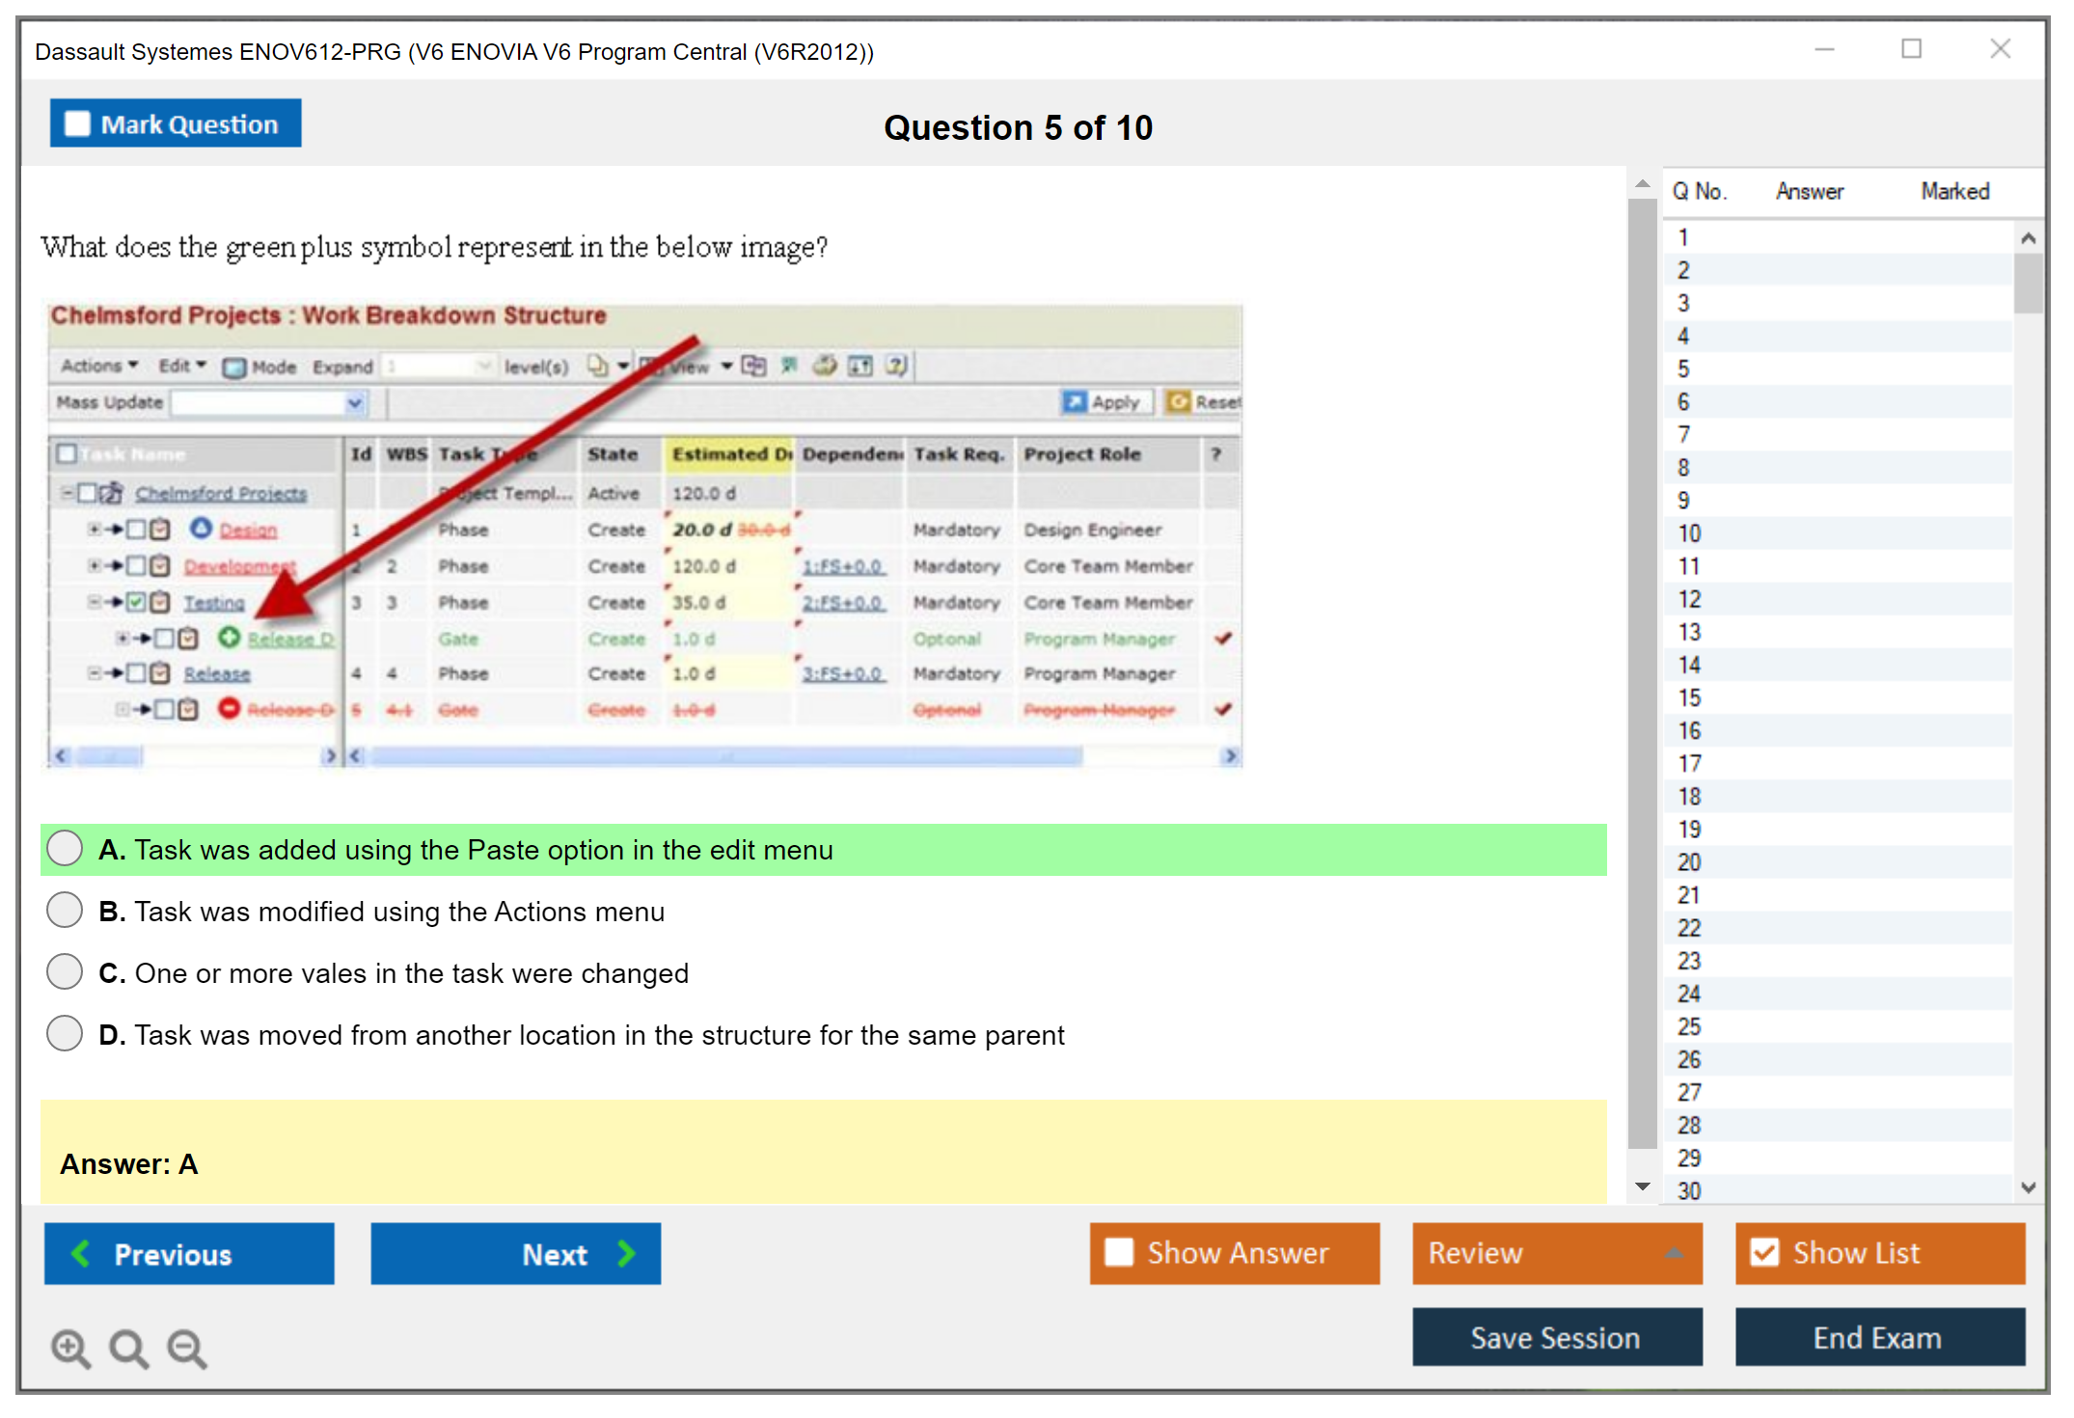
Task: Click question list scroll-down arrow
Action: coord(2028,1187)
